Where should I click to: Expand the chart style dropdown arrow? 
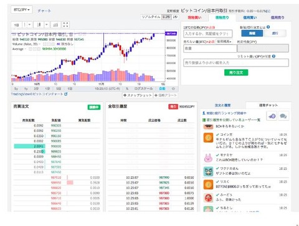click(47, 25)
